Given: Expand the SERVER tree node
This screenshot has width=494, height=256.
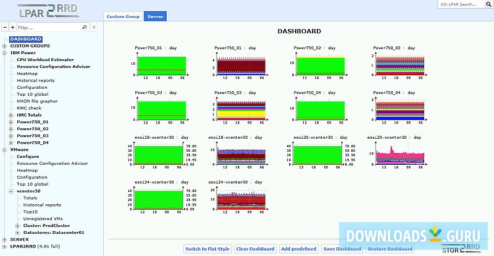Looking at the screenshot, I should pos(4,239).
